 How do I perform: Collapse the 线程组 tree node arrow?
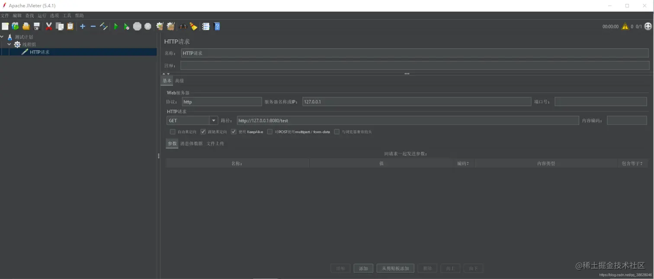coord(9,44)
